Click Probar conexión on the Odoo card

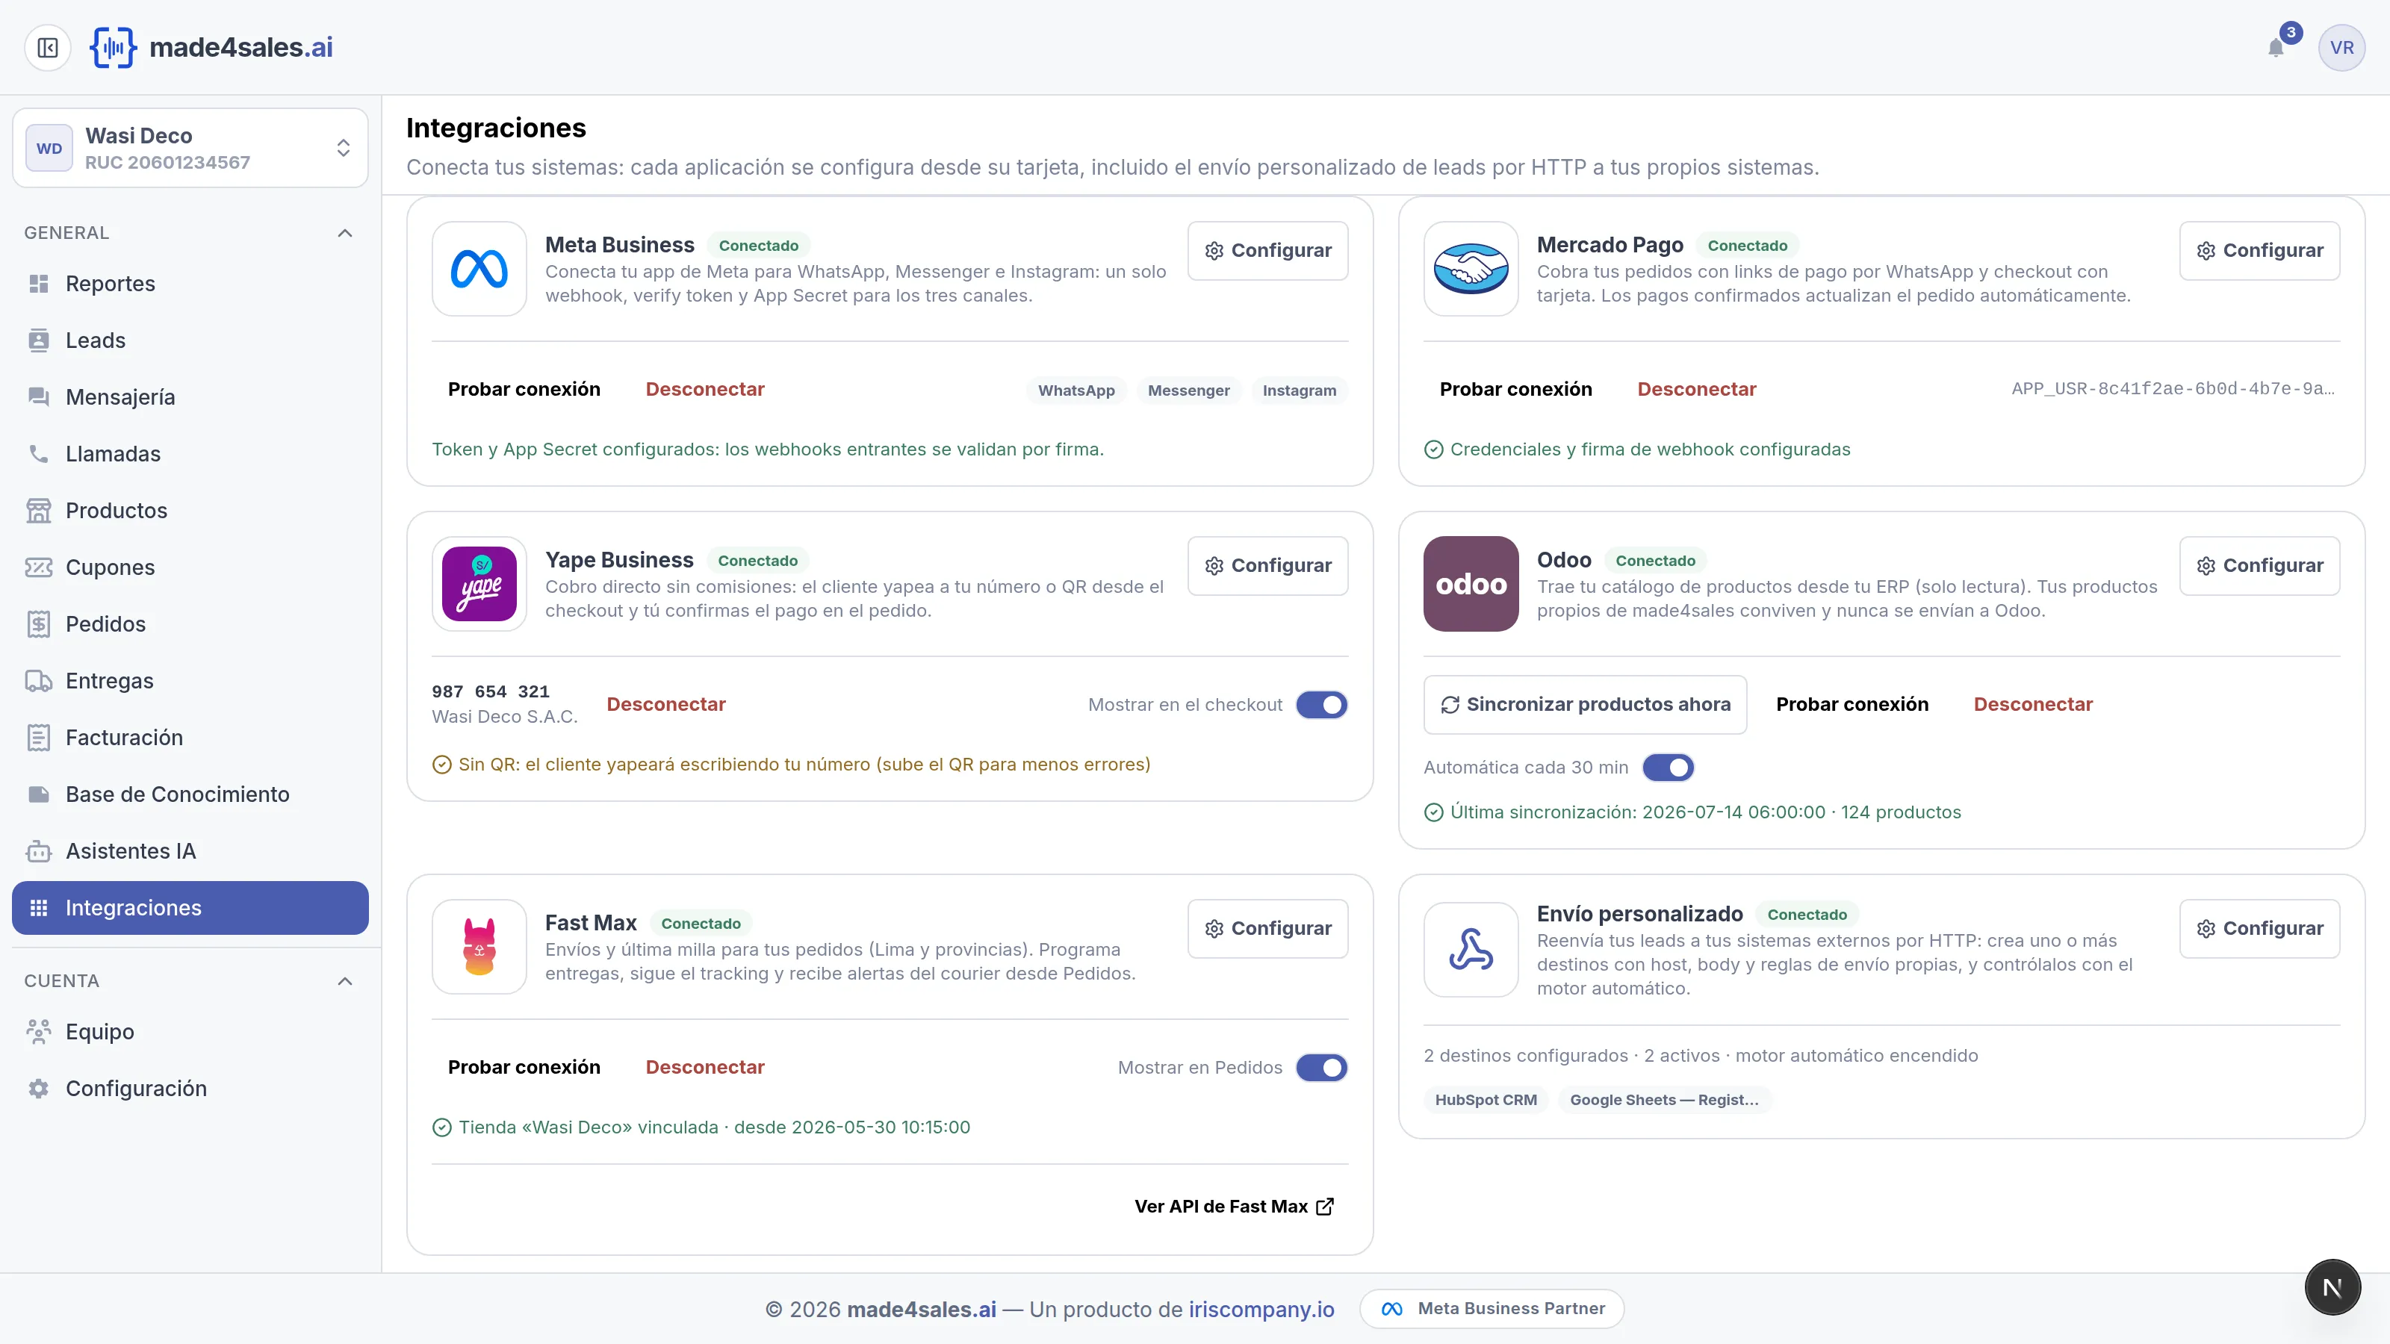point(1852,705)
